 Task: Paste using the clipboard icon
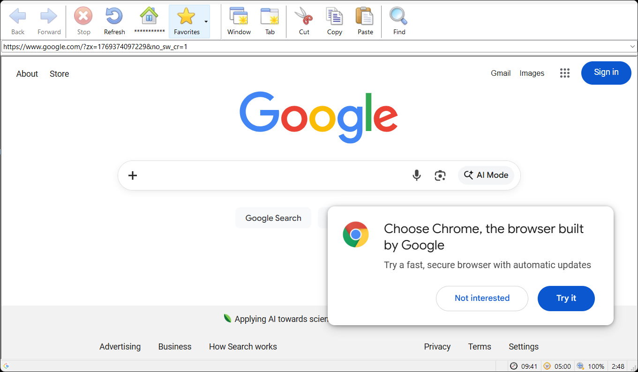(365, 15)
